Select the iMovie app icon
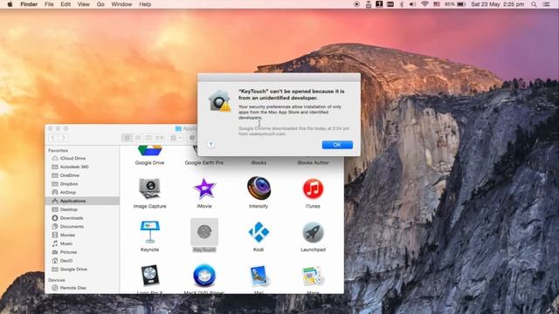 click(x=204, y=188)
